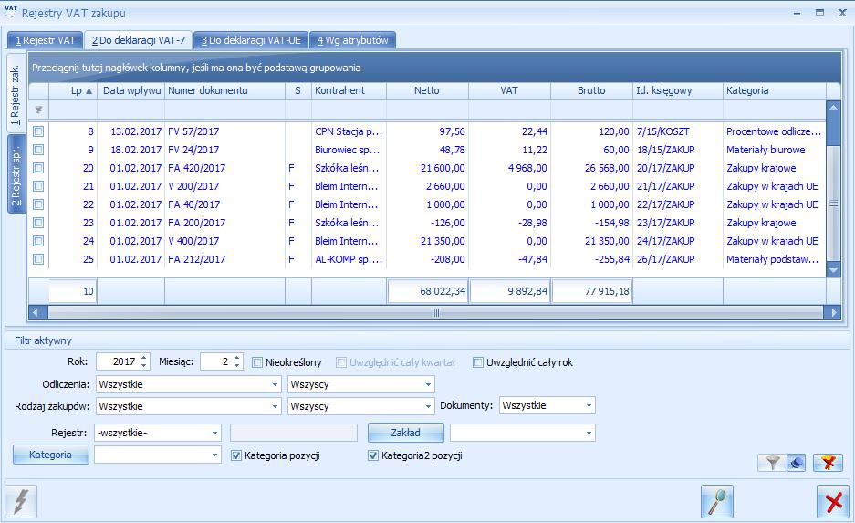This screenshot has width=855, height=523.
Task: Click the Miesiąc input field
Action: pos(216,361)
